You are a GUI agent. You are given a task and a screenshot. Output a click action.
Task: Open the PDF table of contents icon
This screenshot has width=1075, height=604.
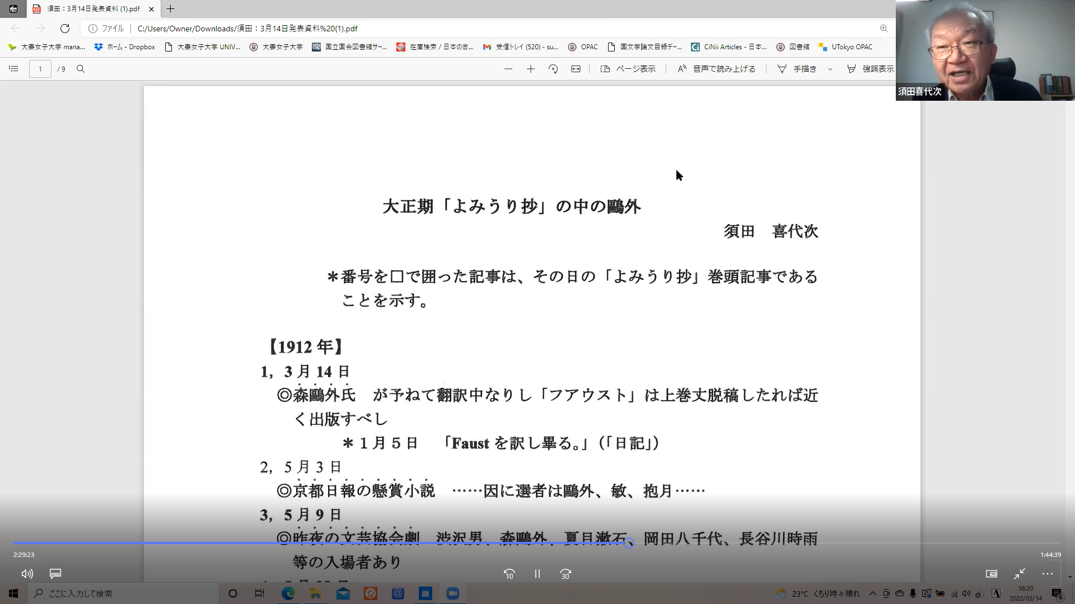click(x=14, y=69)
